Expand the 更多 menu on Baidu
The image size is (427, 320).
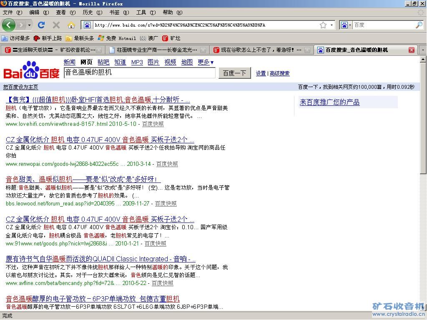(x=206, y=62)
